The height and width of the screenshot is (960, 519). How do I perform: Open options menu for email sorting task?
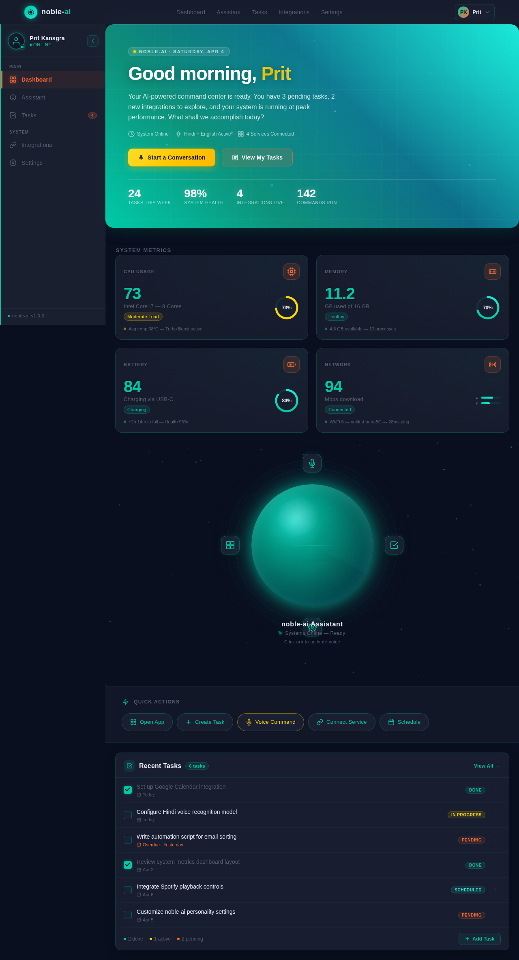(495, 840)
